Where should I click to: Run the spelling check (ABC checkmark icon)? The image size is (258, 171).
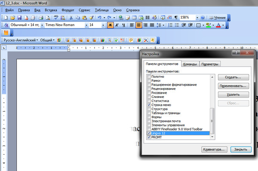[x=56, y=18]
